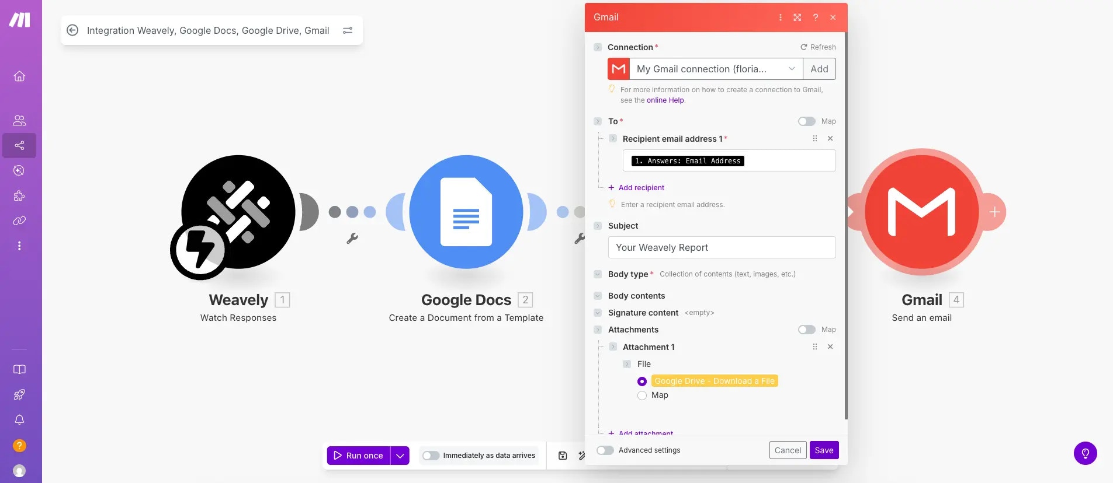Open the Apps puzzle-piece sidebar icon
Screen dimensions: 1113x483
[19, 195]
